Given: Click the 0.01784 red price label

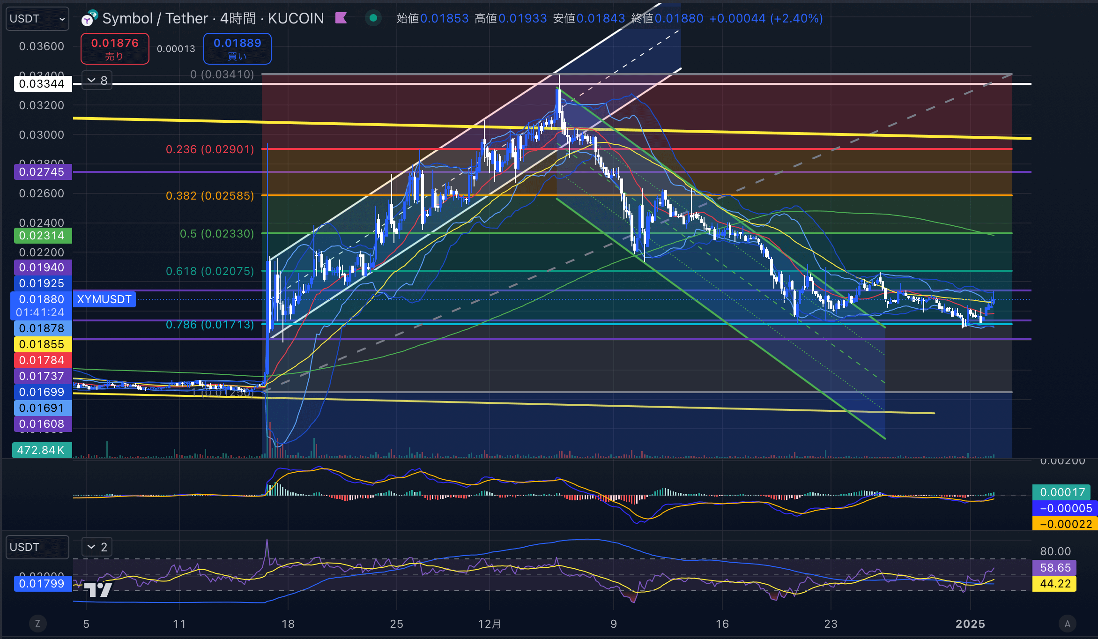Looking at the screenshot, I should (42, 360).
